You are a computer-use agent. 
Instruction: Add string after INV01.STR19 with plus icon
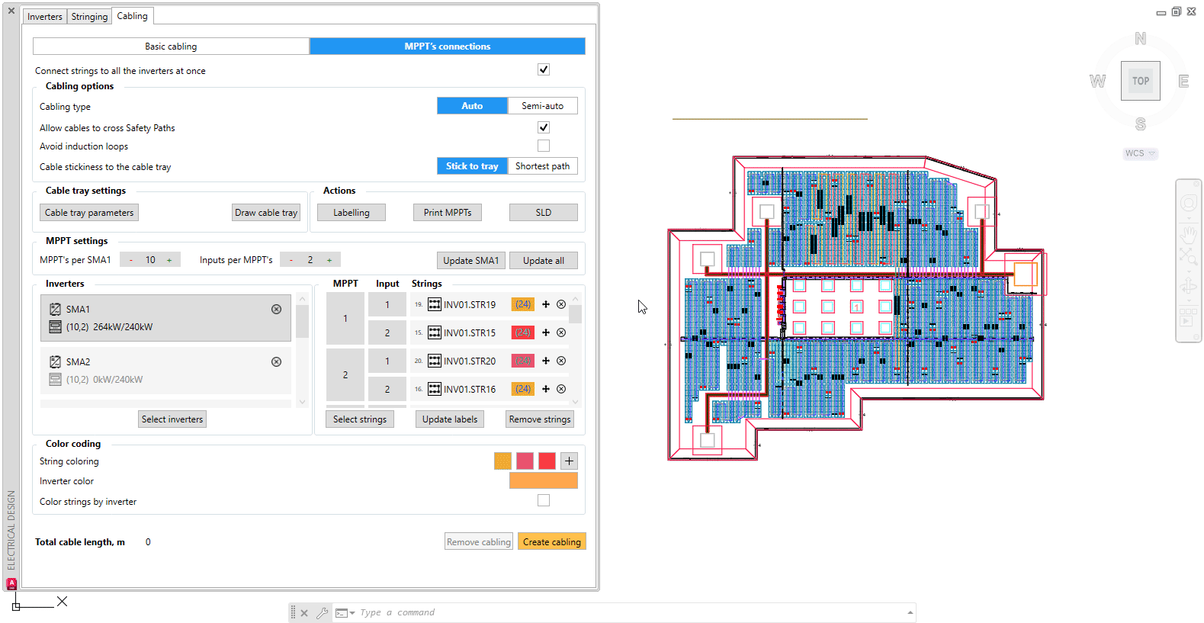click(546, 304)
